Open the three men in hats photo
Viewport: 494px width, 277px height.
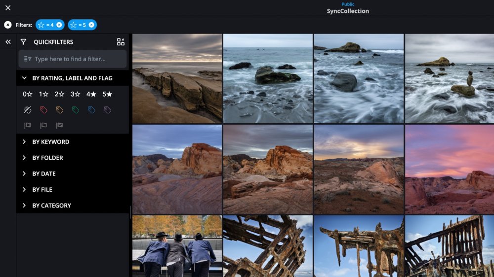coord(177,246)
